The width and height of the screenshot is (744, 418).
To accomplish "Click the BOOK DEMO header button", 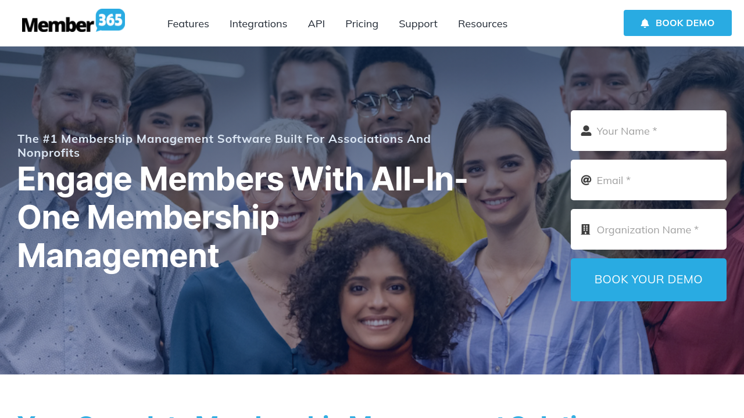I will [678, 23].
